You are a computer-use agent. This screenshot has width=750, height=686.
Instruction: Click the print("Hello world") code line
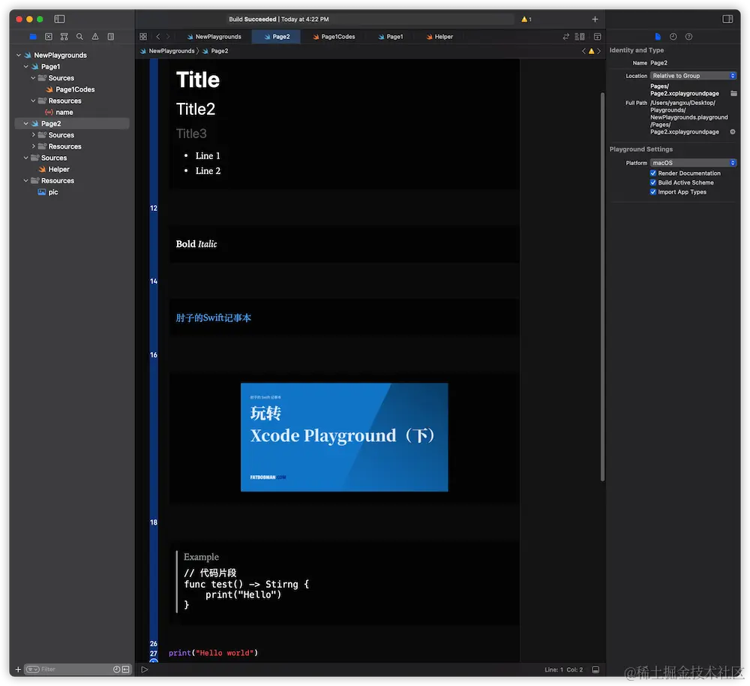pos(213,653)
